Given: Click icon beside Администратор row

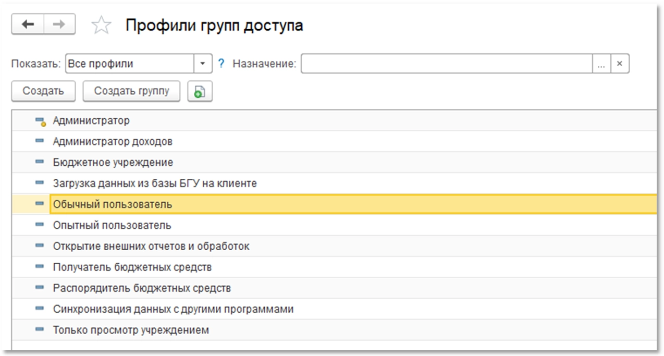Looking at the screenshot, I should pos(40,121).
